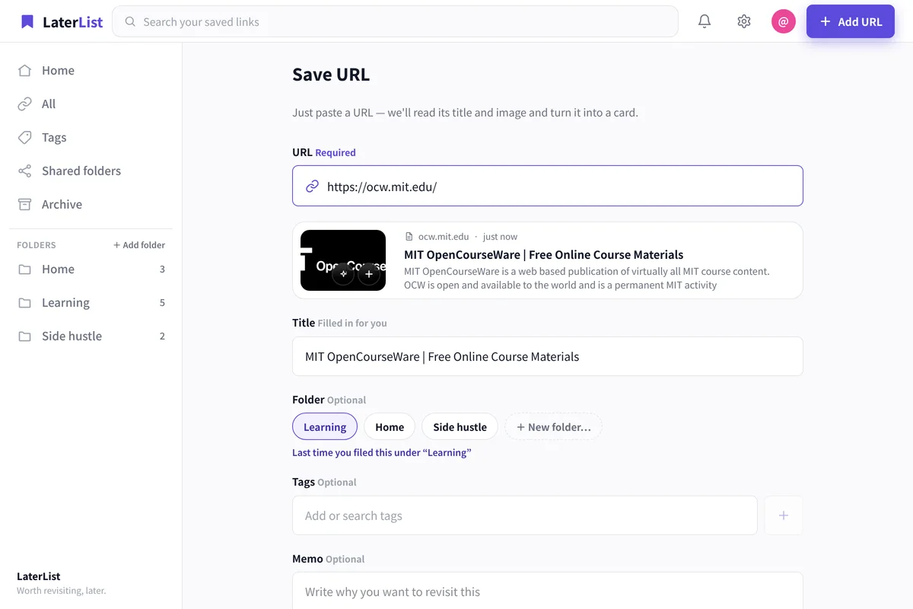Click into the URL input field
The height and width of the screenshot is (609, 913).
click(548, 186)
